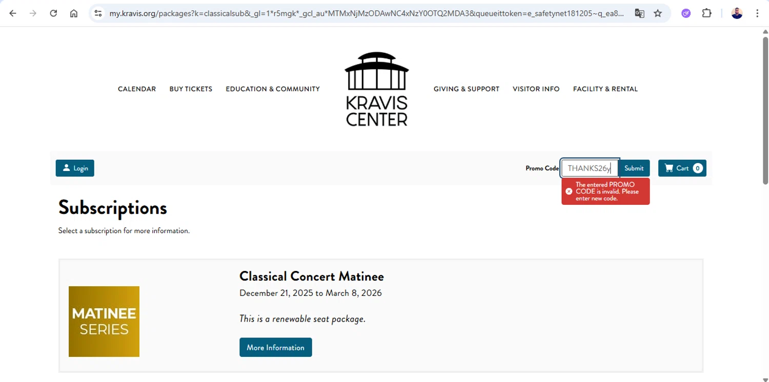
Task: Click the vertical scrollbar thumb
Action: click(765, 110)
